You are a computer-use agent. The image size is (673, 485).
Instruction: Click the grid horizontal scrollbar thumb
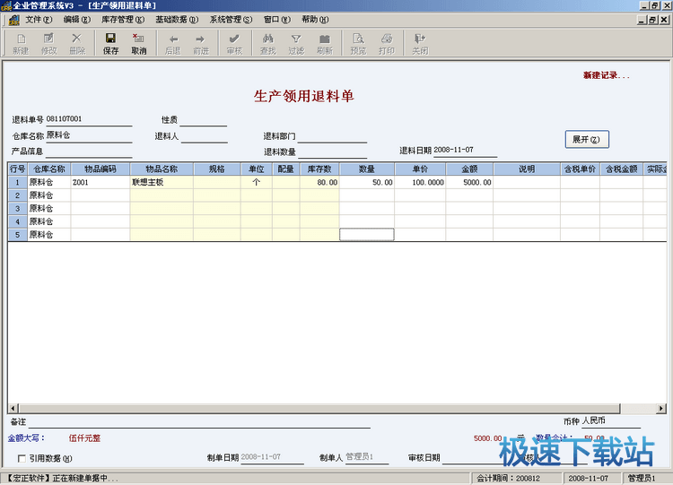(x=319, y=408)
